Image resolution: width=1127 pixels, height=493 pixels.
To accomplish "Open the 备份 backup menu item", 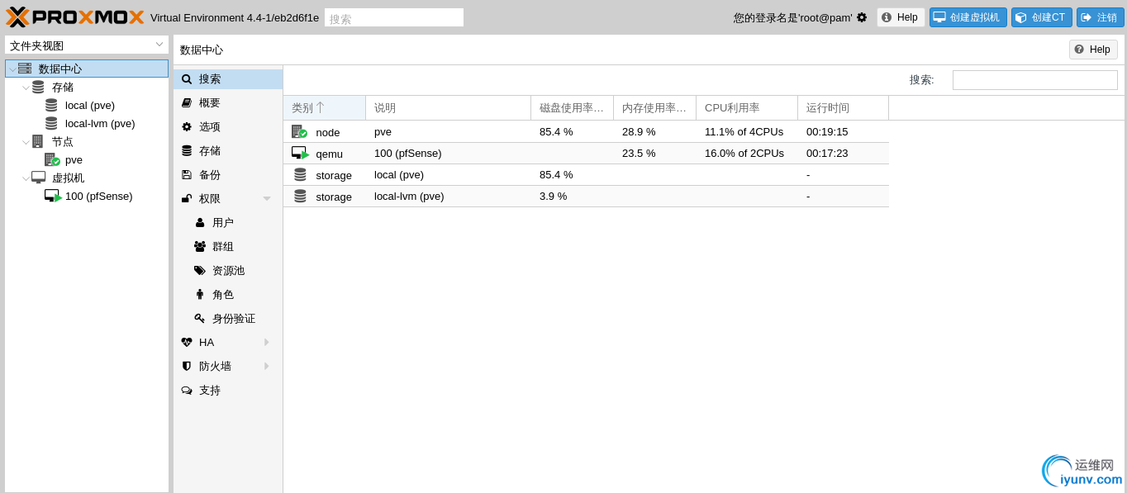I will (228, 175).
